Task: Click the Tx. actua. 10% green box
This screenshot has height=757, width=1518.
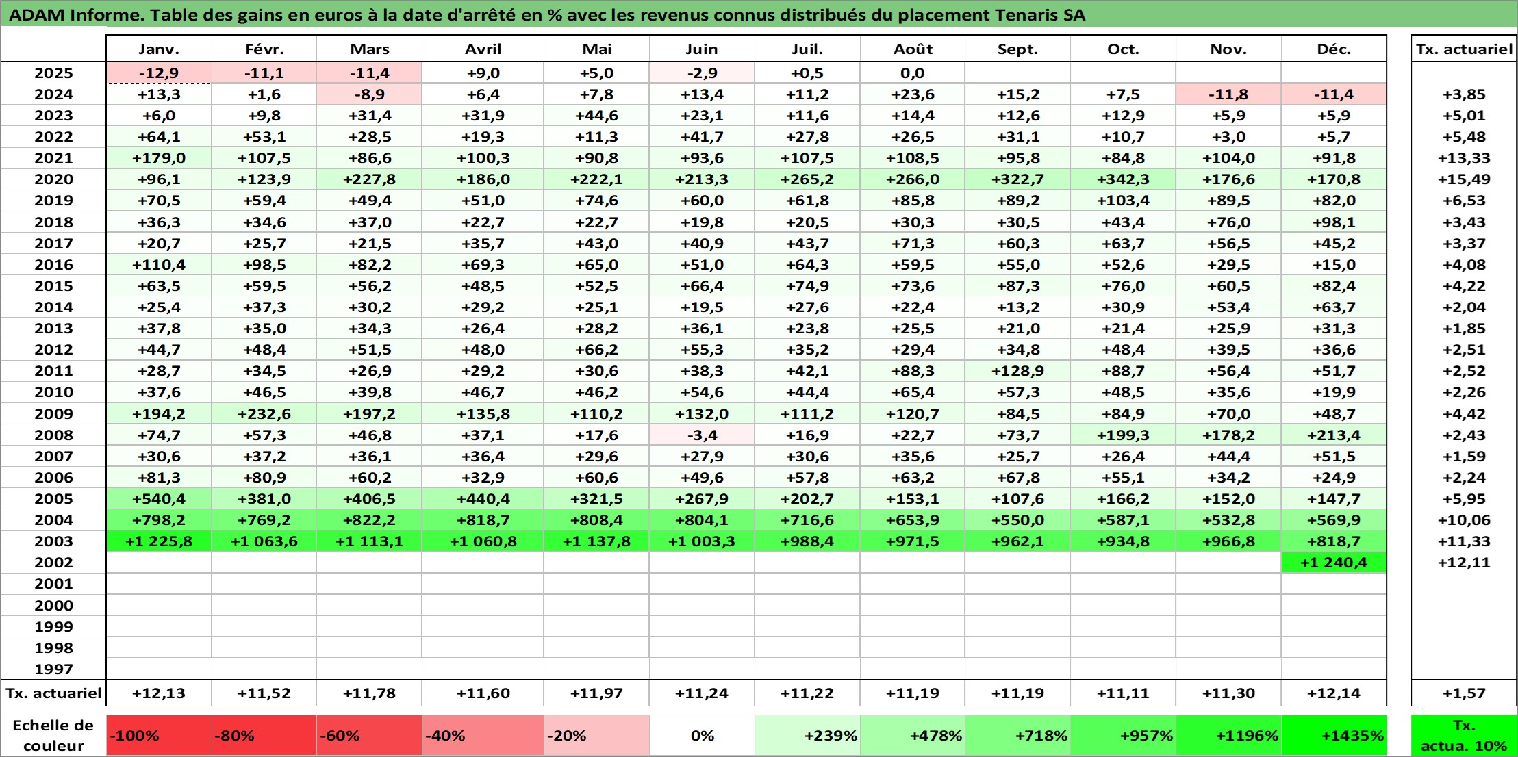Action: (x=1464, y=736)
